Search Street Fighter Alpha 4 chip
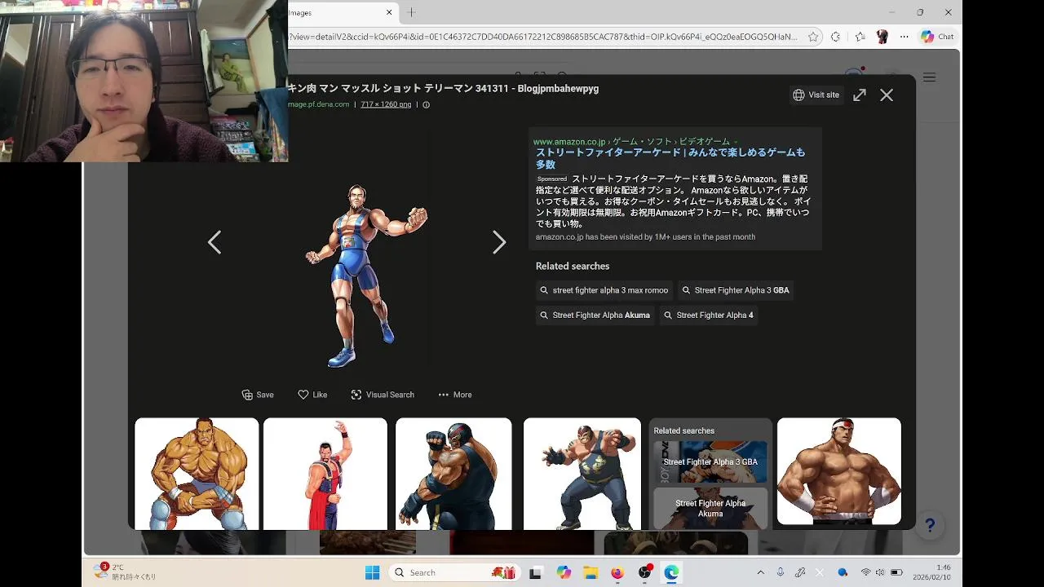Viewport: 1044px width, 587px height. (709, 316)
